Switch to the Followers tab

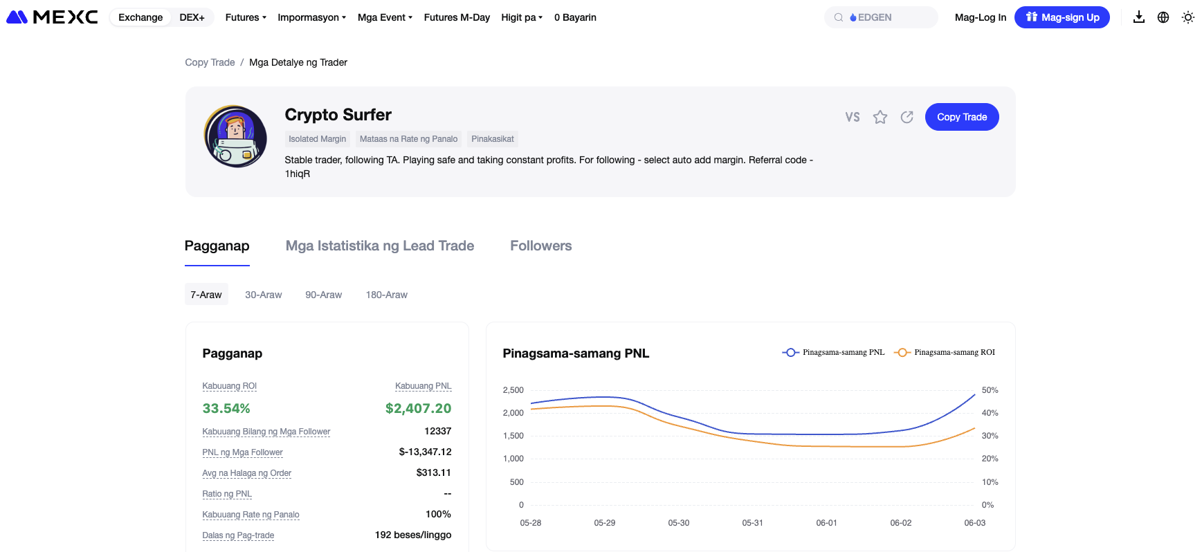[x=540, y=246]
